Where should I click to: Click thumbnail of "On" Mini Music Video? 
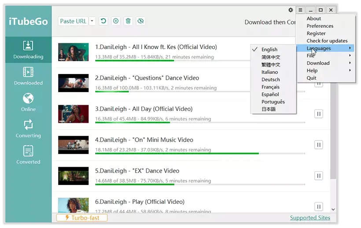tap(73, 145)
